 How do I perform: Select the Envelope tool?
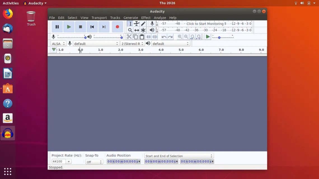137,24
